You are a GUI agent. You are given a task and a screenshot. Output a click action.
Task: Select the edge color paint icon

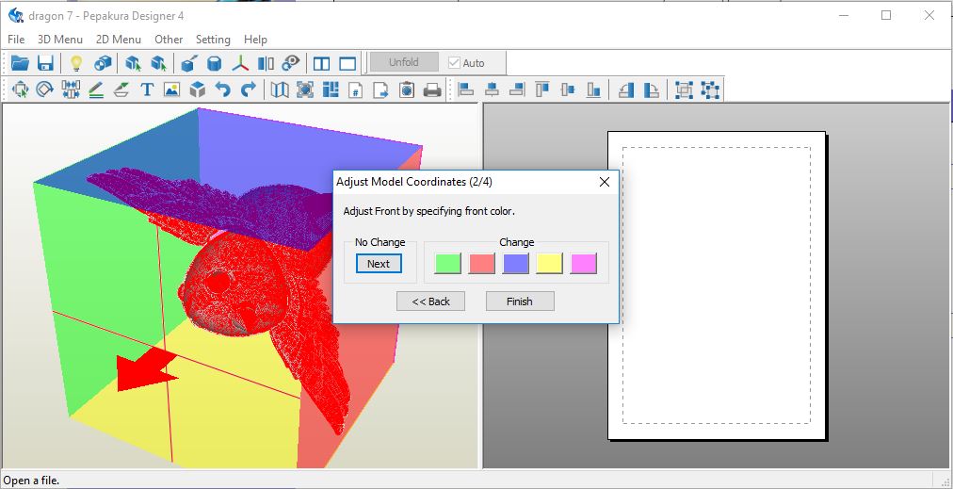[x=121, y=90]
